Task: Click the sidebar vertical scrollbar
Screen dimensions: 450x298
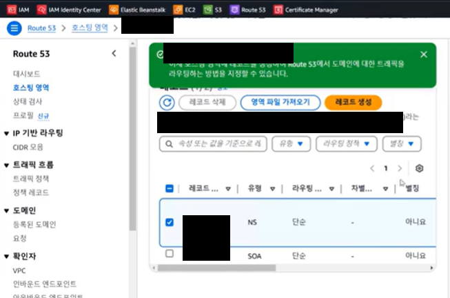Action: (x=132, y=139)
